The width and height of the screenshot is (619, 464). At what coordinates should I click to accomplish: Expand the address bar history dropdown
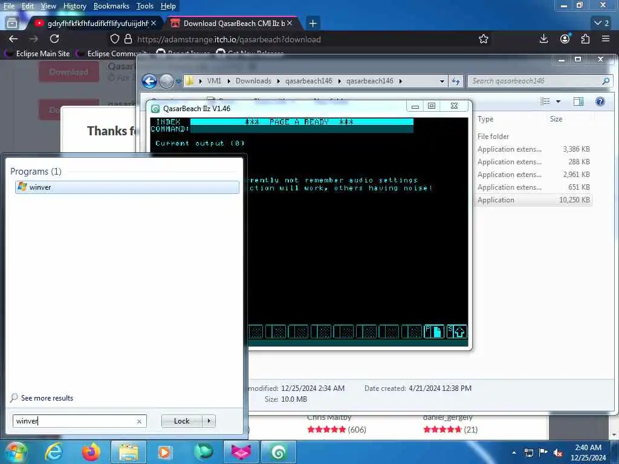click(x=442, y=82)
